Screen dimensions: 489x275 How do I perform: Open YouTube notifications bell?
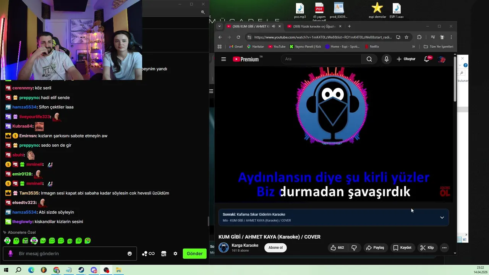(427, 59)
